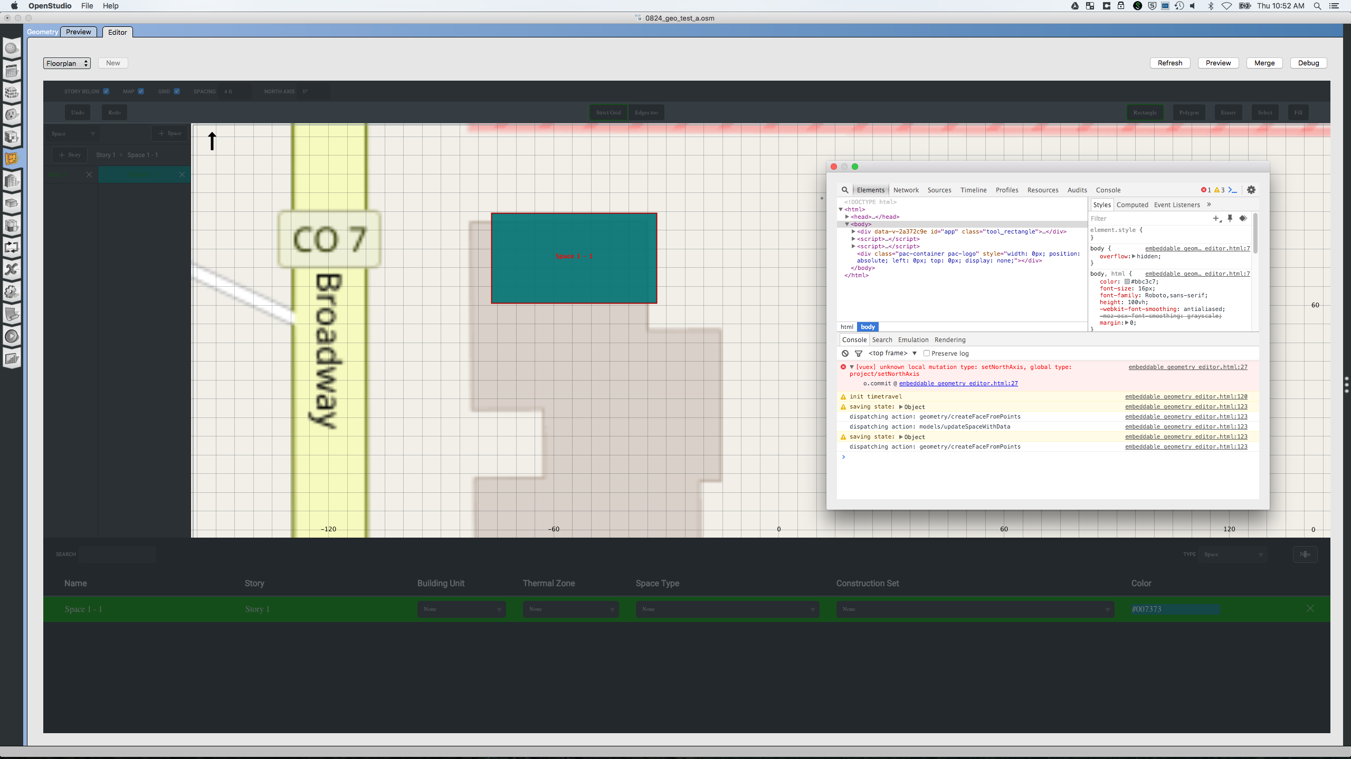Open the Space selector dropdown
This screenshot has height=759, width=1351.
pos(72,133)
